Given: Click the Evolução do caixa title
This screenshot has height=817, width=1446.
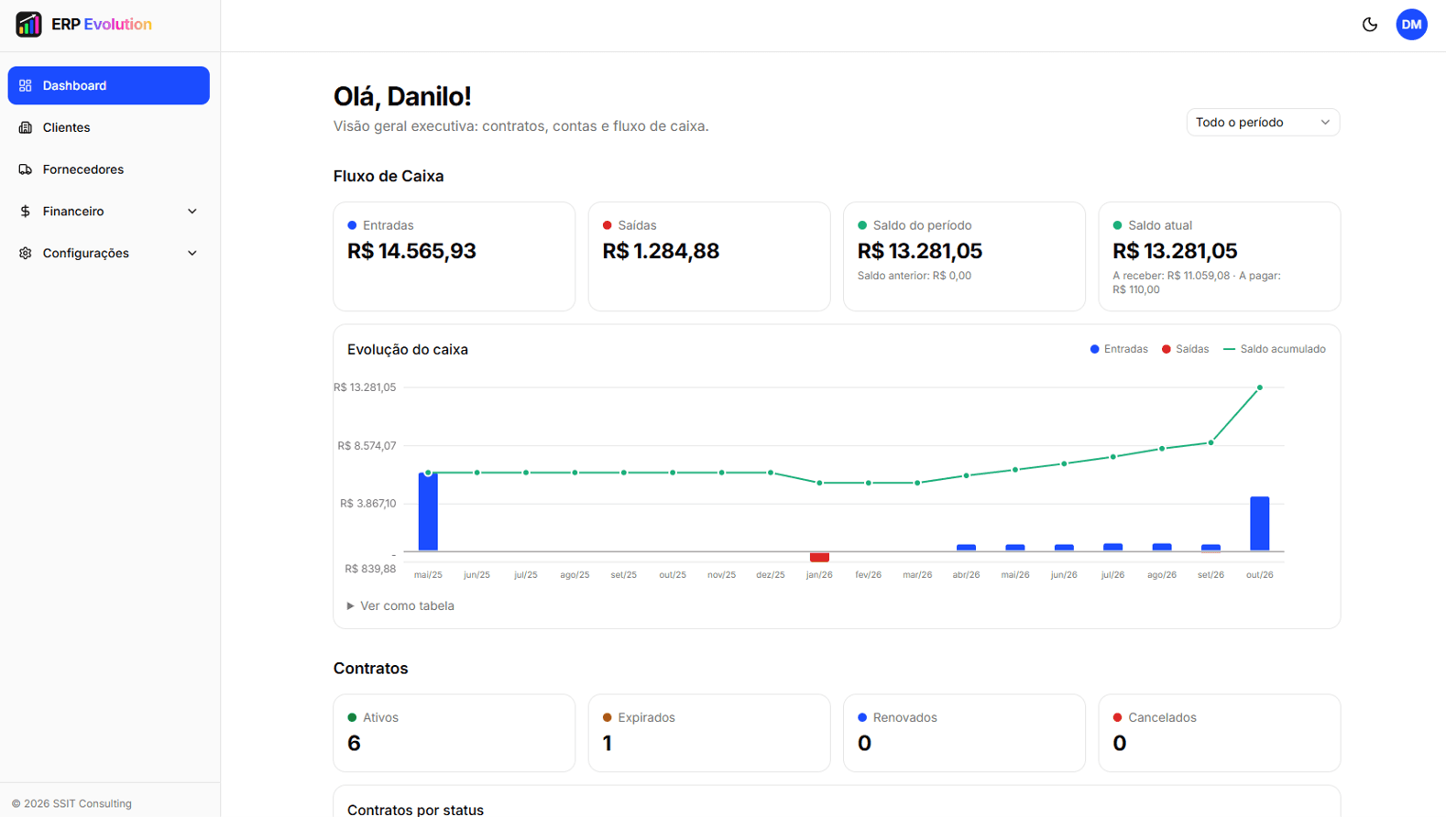Looking at the screenshot, I should tap(408, 350).
